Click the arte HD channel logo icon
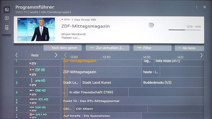 (x=32, y=80)
